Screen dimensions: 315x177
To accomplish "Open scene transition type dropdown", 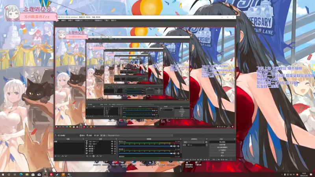I will click(194, 142).
